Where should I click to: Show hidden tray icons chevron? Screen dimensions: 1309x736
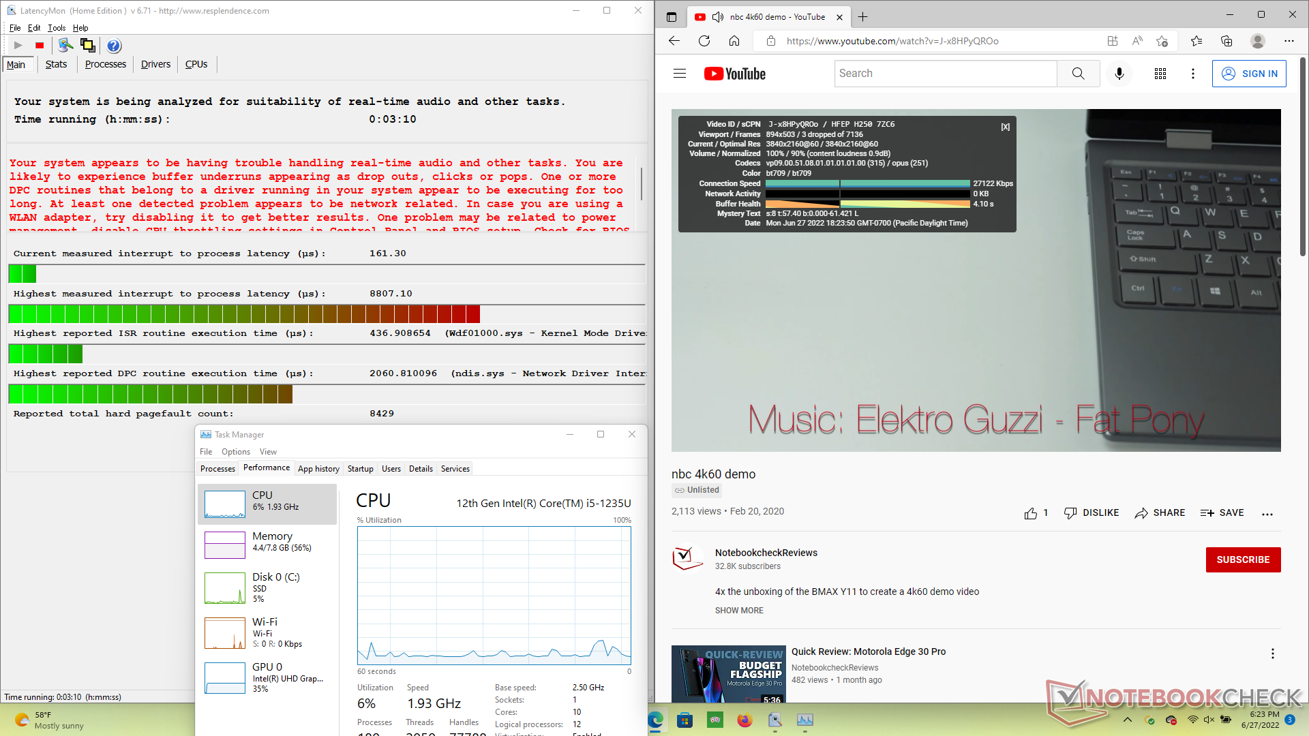(1128, 720)
